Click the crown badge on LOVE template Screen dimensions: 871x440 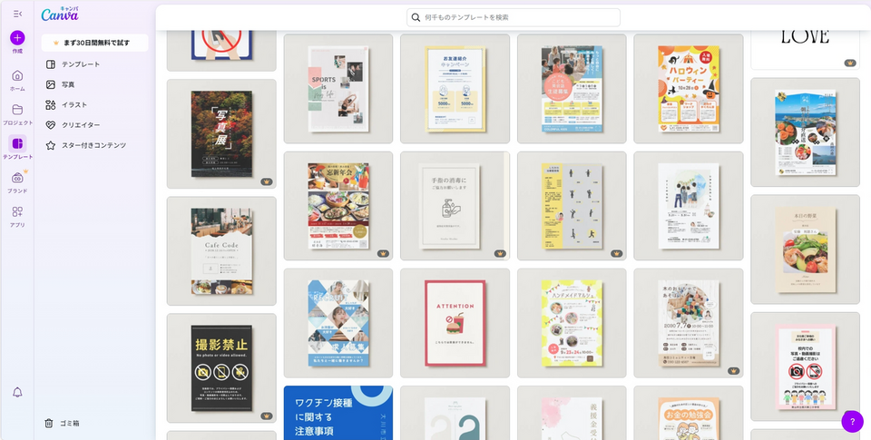(x=850, y=63)
